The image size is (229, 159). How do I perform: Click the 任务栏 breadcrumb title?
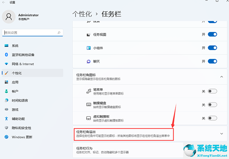(x=111, y=14)
